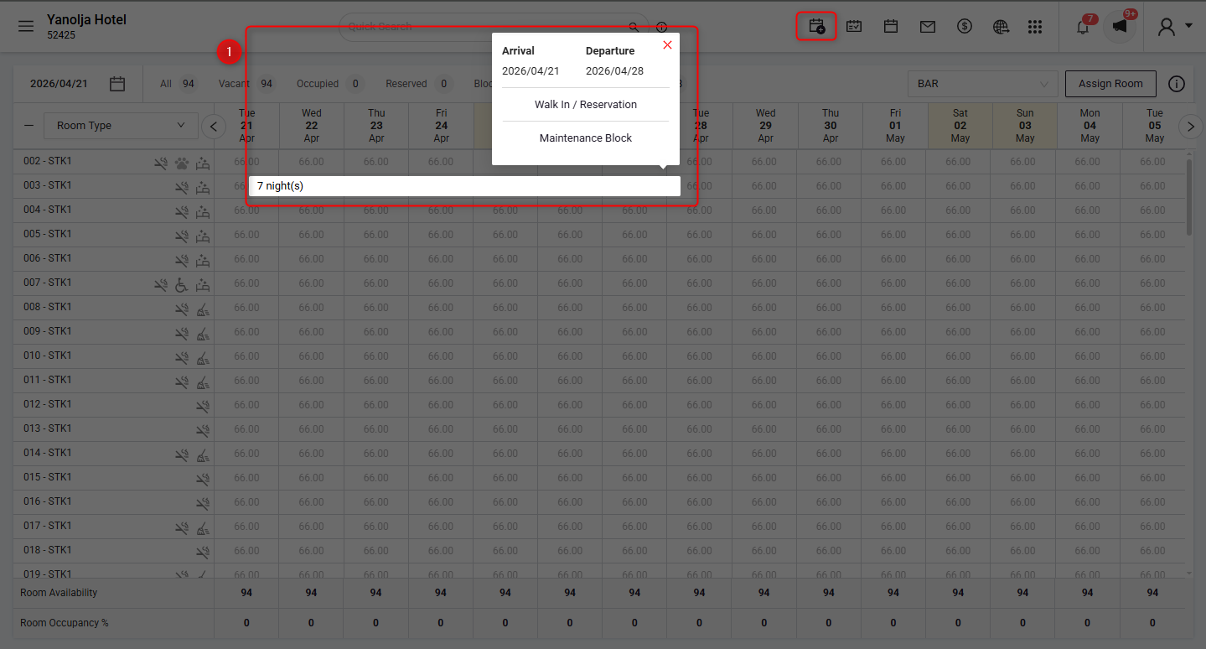Viewport: 1206px width, 649px height.
Task: Click the Departure date 2026/04/28 in popup
Action: (x=614, y=70)
